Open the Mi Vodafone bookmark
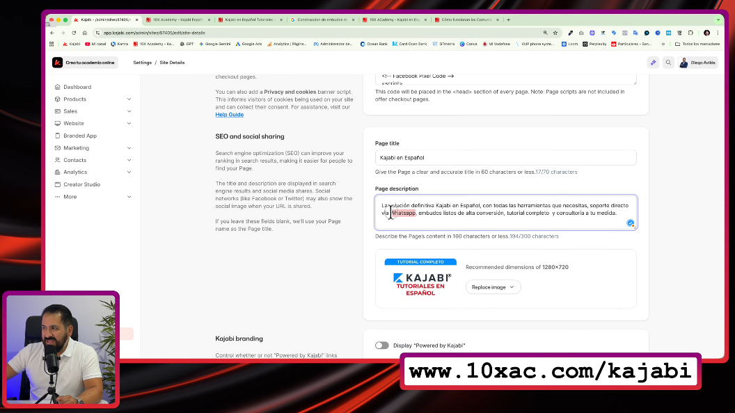The image size is (735, 413). (496, 44)
